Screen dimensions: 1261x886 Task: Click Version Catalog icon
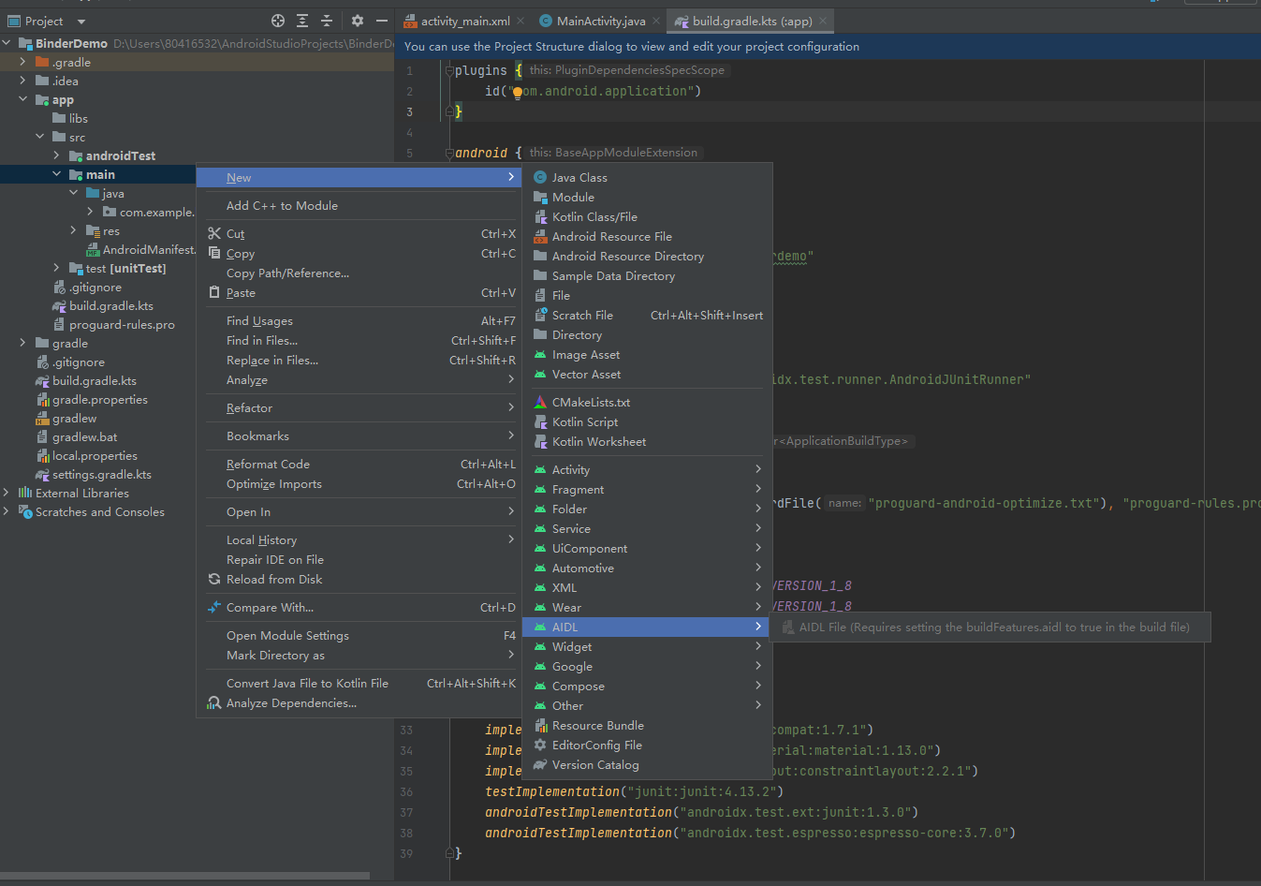[540, 764]
